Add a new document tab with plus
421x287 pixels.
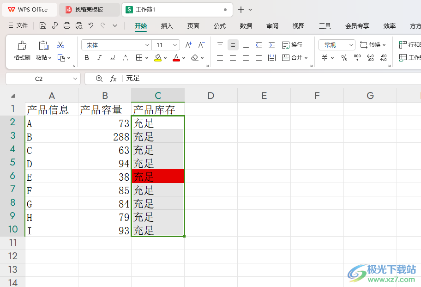click(x=241, y=10)
